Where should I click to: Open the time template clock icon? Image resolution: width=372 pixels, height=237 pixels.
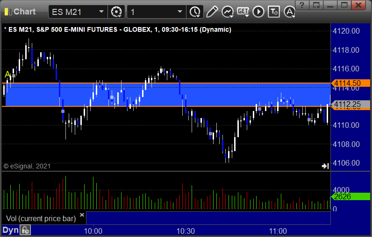tap(195, 12)
